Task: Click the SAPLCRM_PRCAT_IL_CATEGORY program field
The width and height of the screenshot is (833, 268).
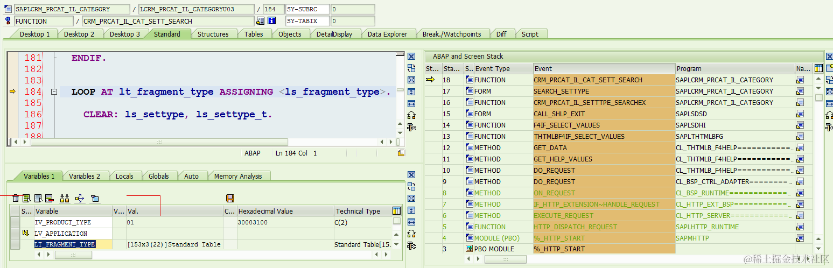Action: pyautogui.click(x=72, y=9)
